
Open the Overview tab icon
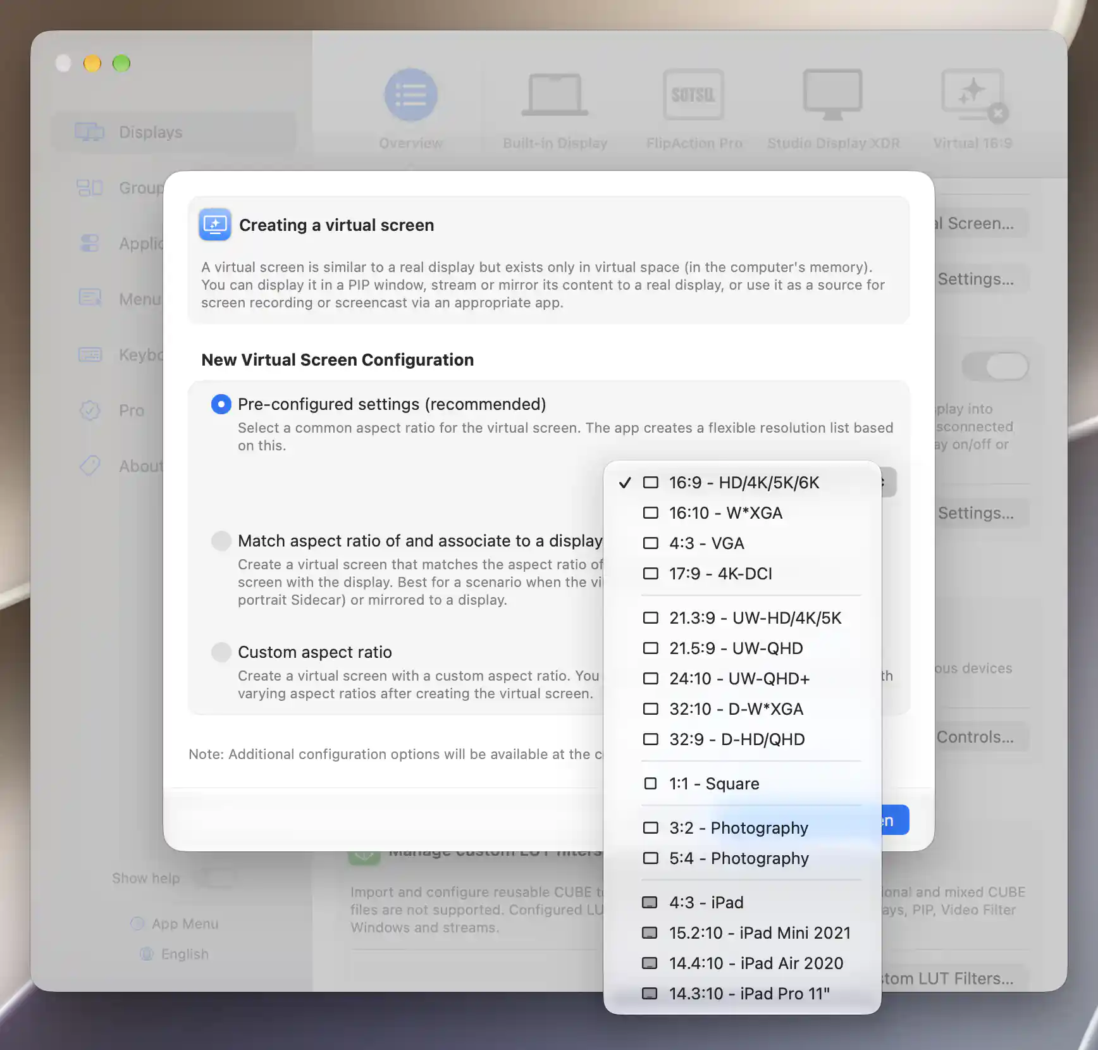pos(411,95)
